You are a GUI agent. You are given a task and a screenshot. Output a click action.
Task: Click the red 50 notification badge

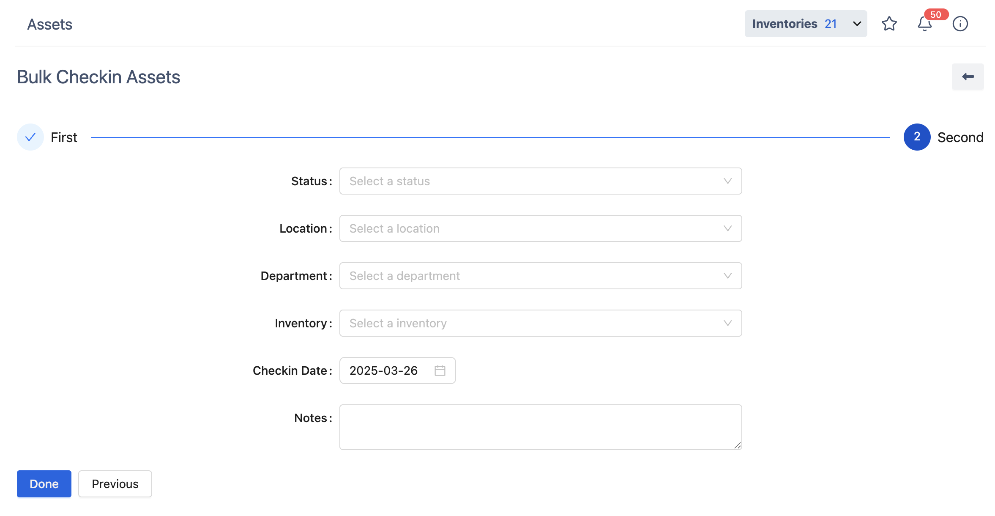click(x=936, y=15)
